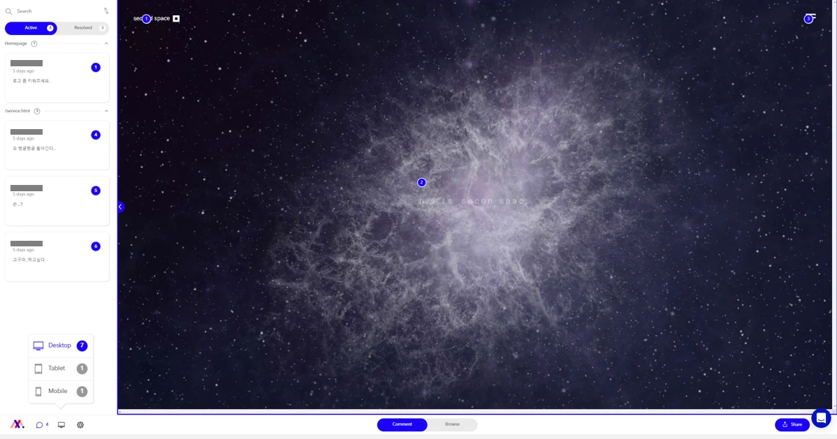The image size is (837, 439).
Task: Click comment pin 3 near hamburger menu
Action: click(x=809, y=20)
